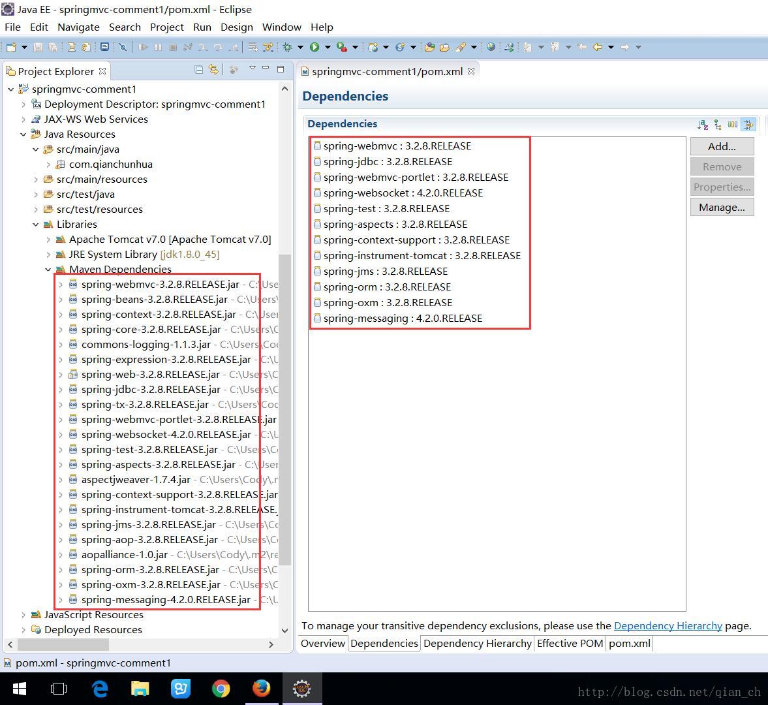Open the Project menu
The height and width of the screenshot is (705, 768).
[167, 27]
